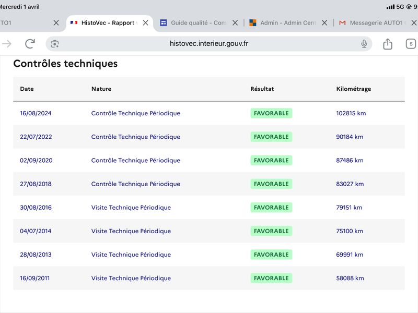Reload the page with the refresh icon

(x=30, y=44)
